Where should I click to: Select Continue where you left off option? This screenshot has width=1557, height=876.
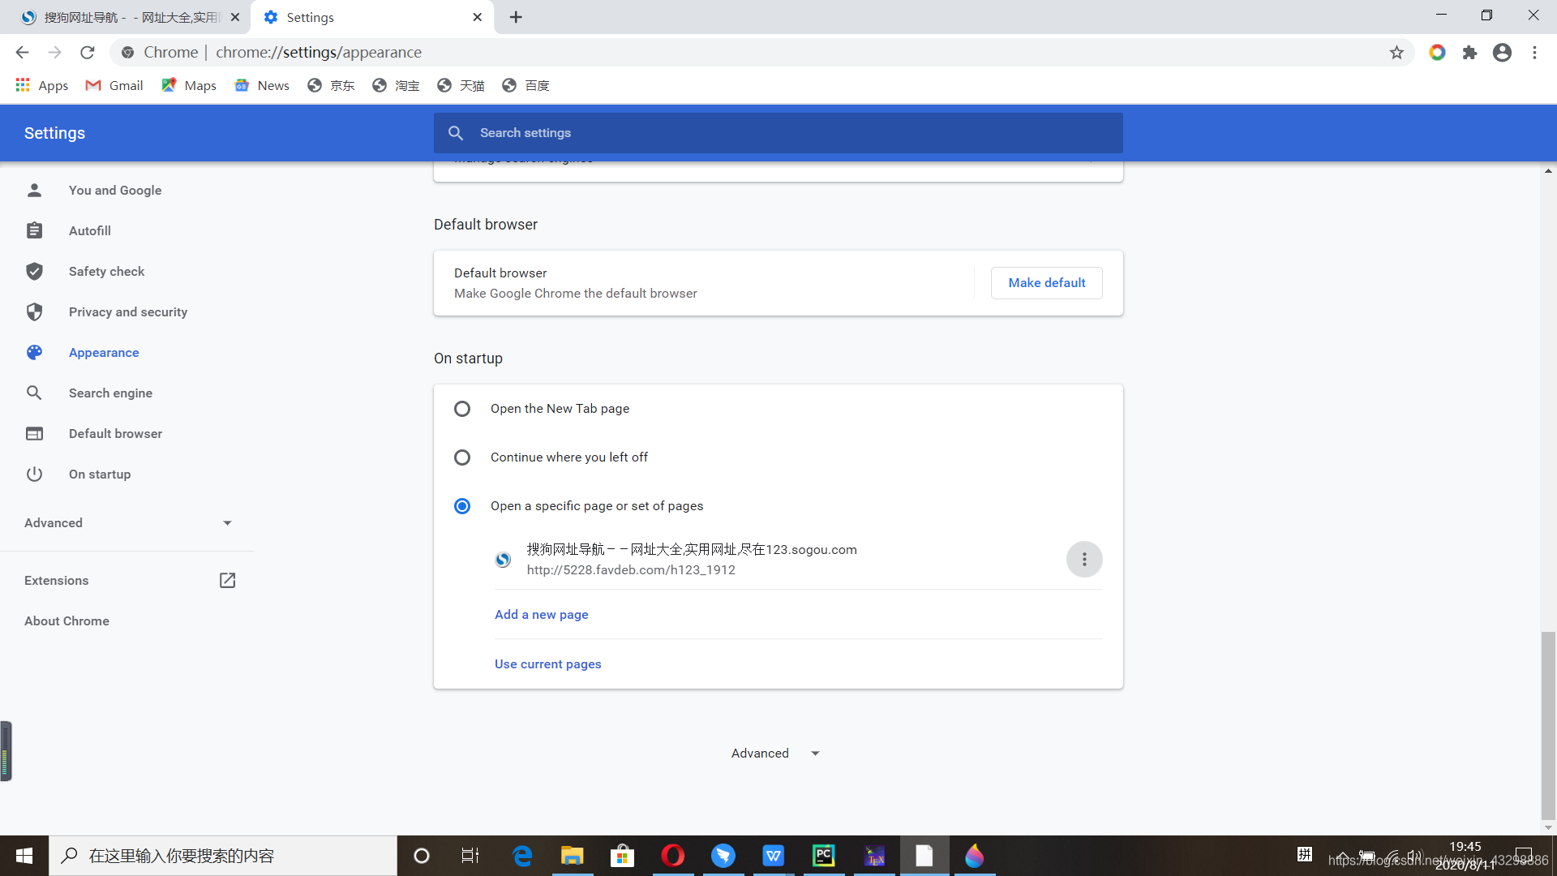tap(462, 457)
